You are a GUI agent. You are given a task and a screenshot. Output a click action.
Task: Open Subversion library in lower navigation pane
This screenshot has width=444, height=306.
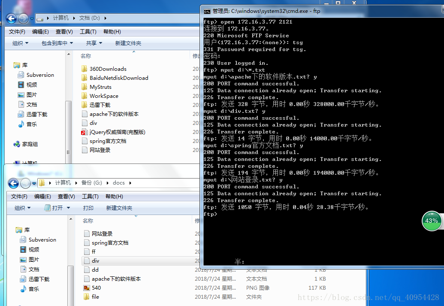pyautogui.click(x=38, y=240)
